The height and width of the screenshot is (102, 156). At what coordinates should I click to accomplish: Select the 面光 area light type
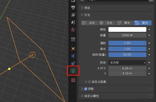pyautogui.click(x=143, y=23)
